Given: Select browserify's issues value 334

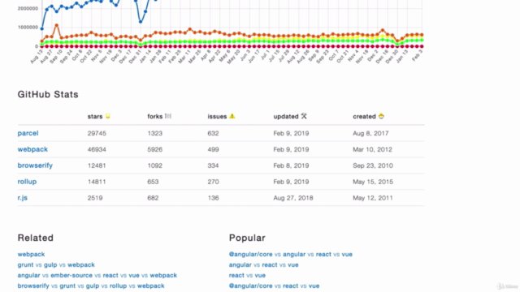Looking at the screenshot, I should coord(213,165).
